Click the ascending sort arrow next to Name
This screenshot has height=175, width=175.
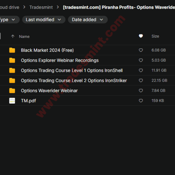point(13,36)
